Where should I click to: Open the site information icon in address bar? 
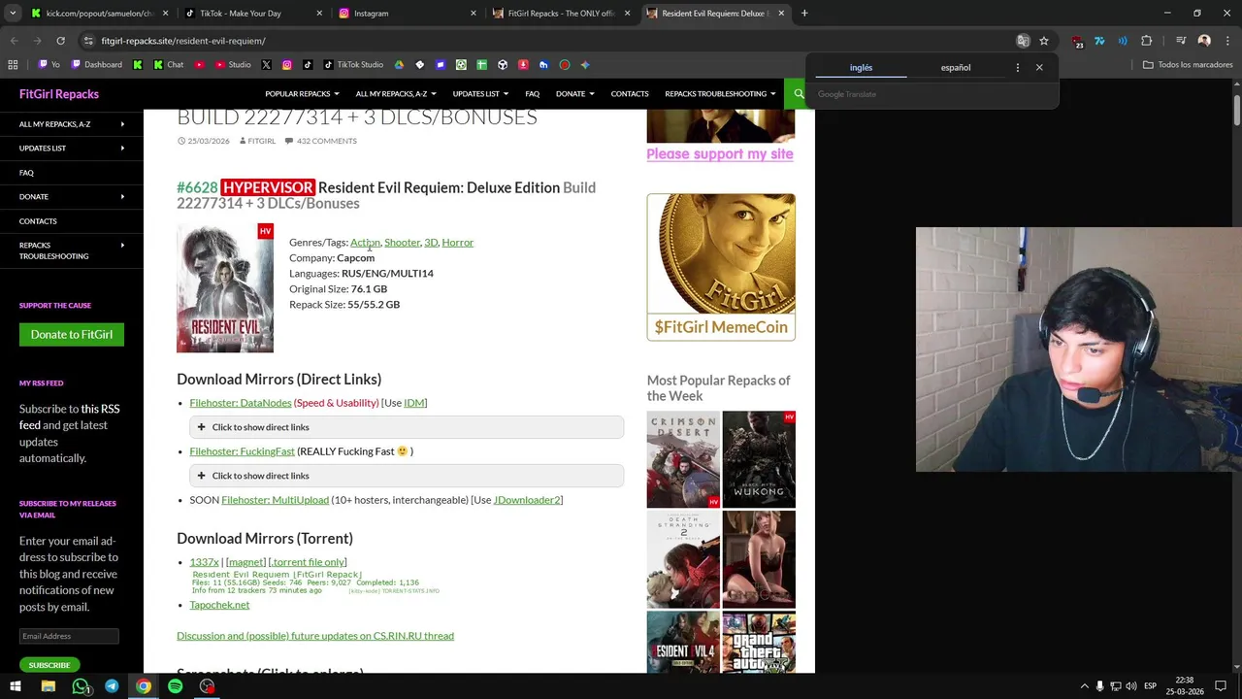[88, 41]
